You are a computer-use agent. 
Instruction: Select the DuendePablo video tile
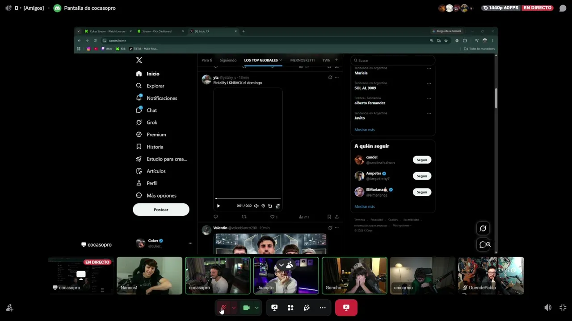(491, 276)
